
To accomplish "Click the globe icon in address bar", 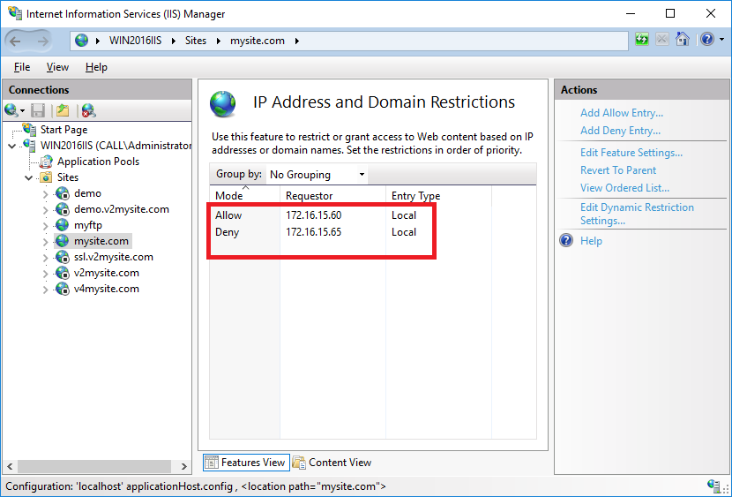I will 82,41.
